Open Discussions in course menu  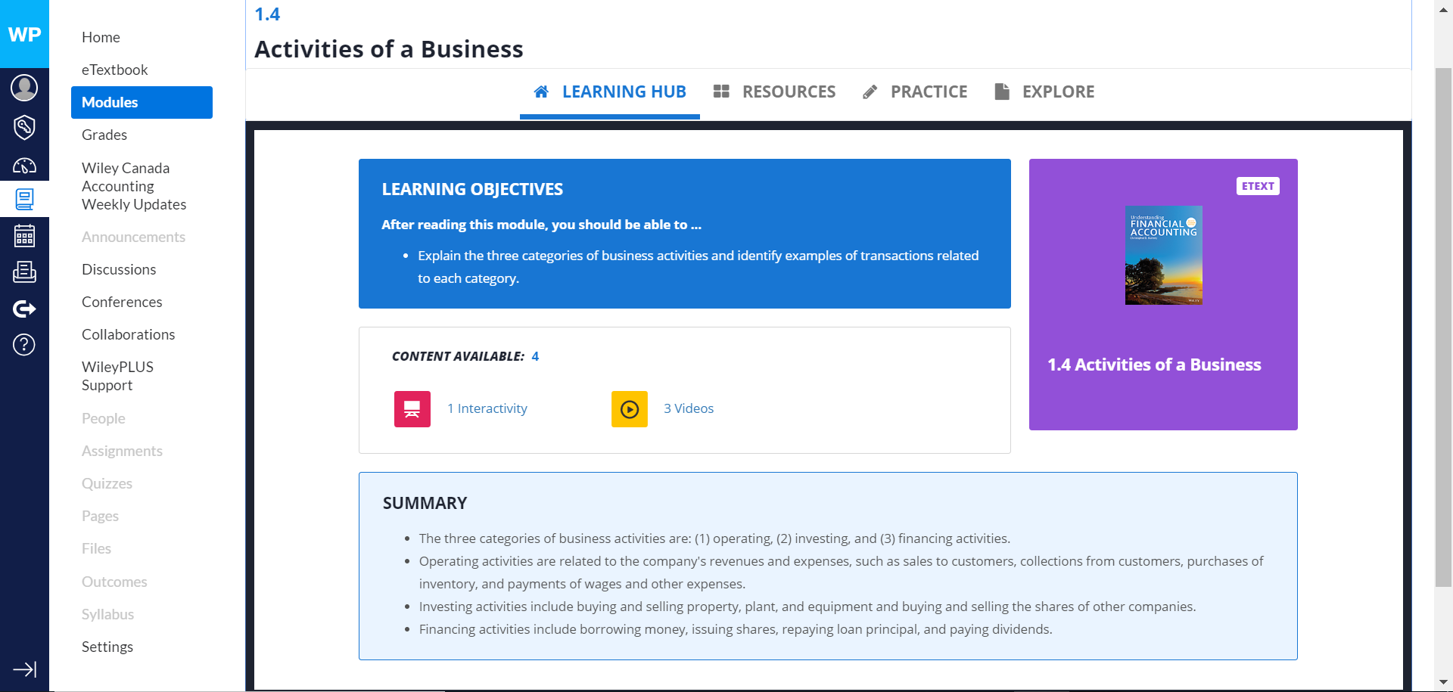119,269
